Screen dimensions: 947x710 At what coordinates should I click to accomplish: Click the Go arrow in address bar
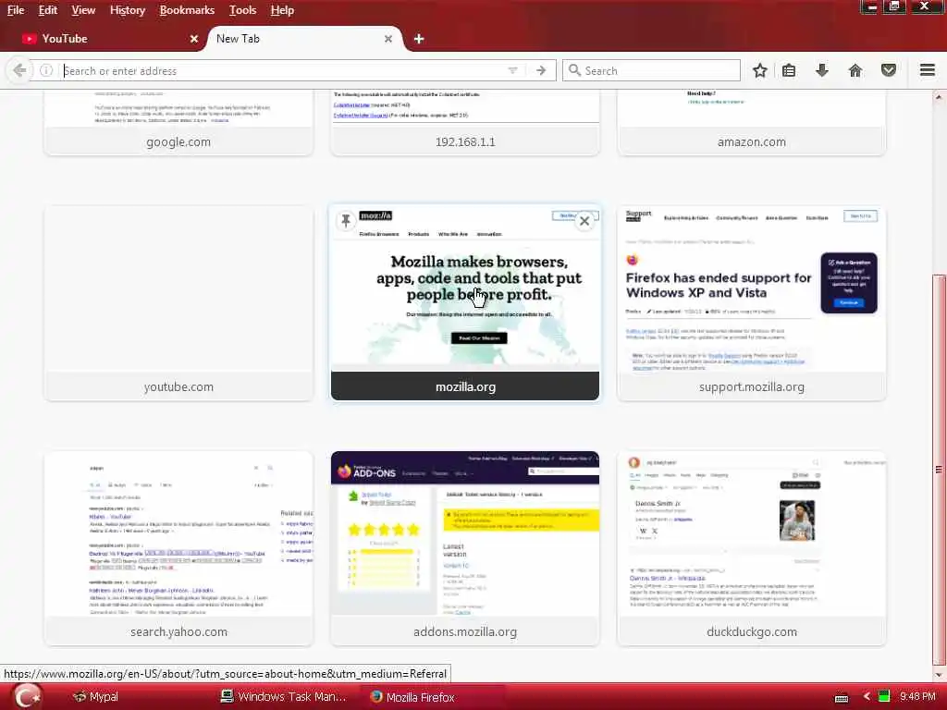(541, 70)
